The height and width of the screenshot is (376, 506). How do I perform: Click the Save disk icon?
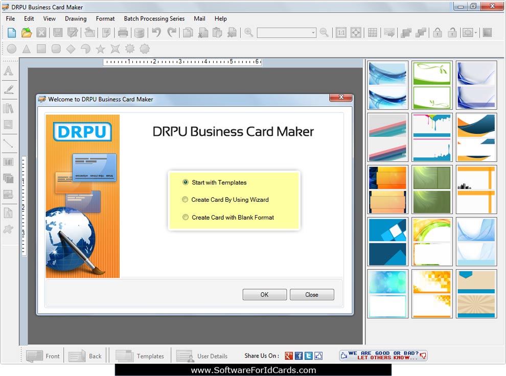(x=57, y=33)
